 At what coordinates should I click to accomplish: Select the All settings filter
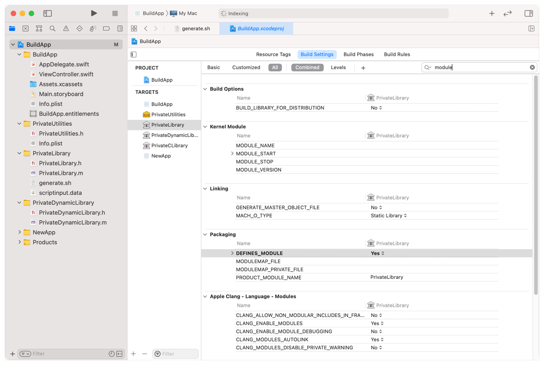275,68
